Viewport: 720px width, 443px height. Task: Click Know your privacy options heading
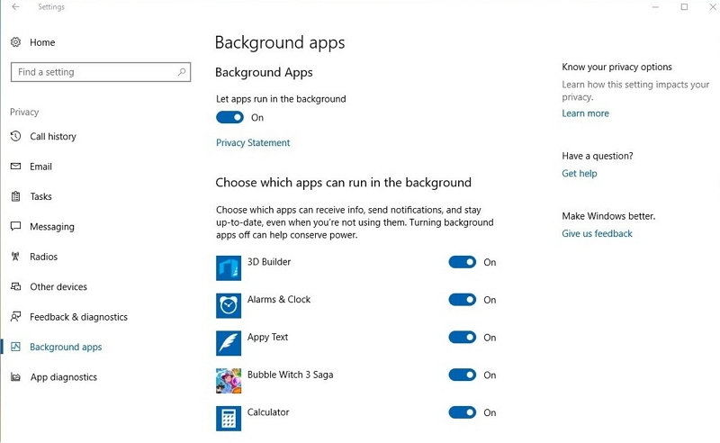616,68
